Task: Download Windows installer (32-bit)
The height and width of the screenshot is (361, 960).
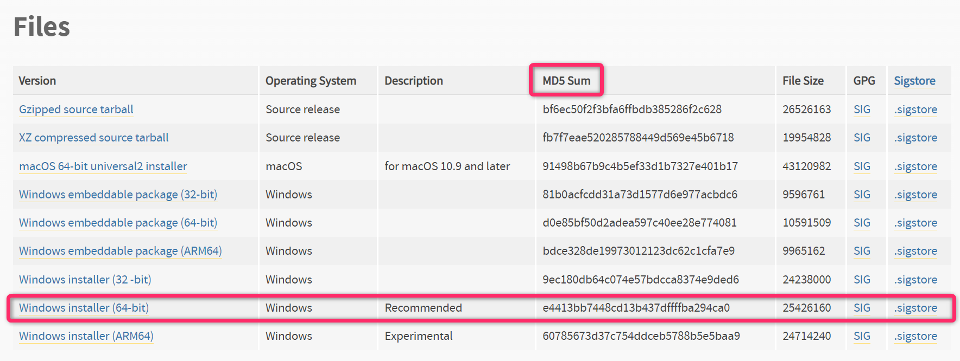Action: (85, 280)
